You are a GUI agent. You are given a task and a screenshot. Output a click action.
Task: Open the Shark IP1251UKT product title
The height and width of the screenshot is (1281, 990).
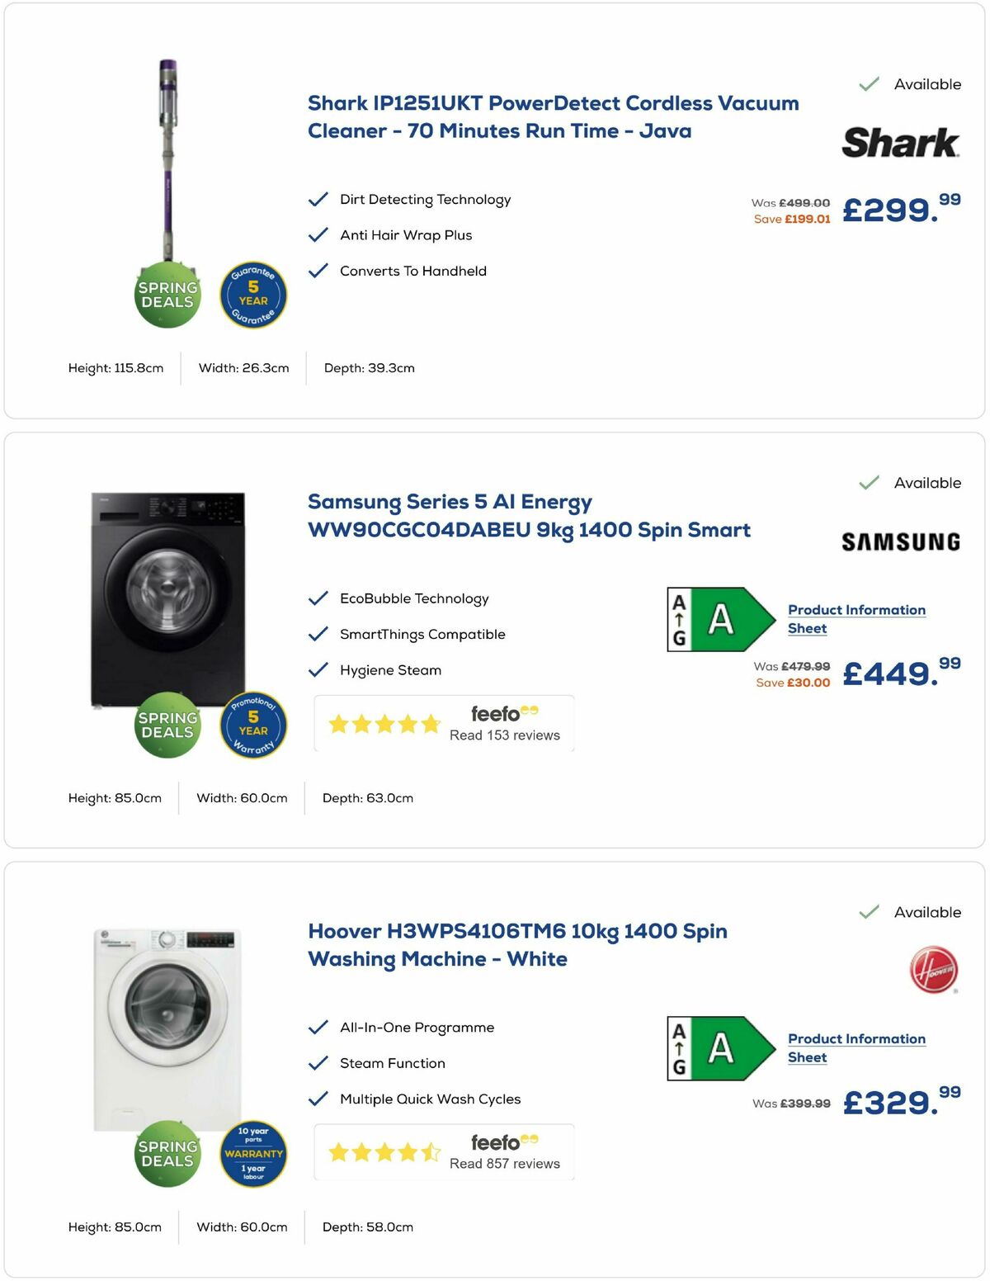point(553,116)
